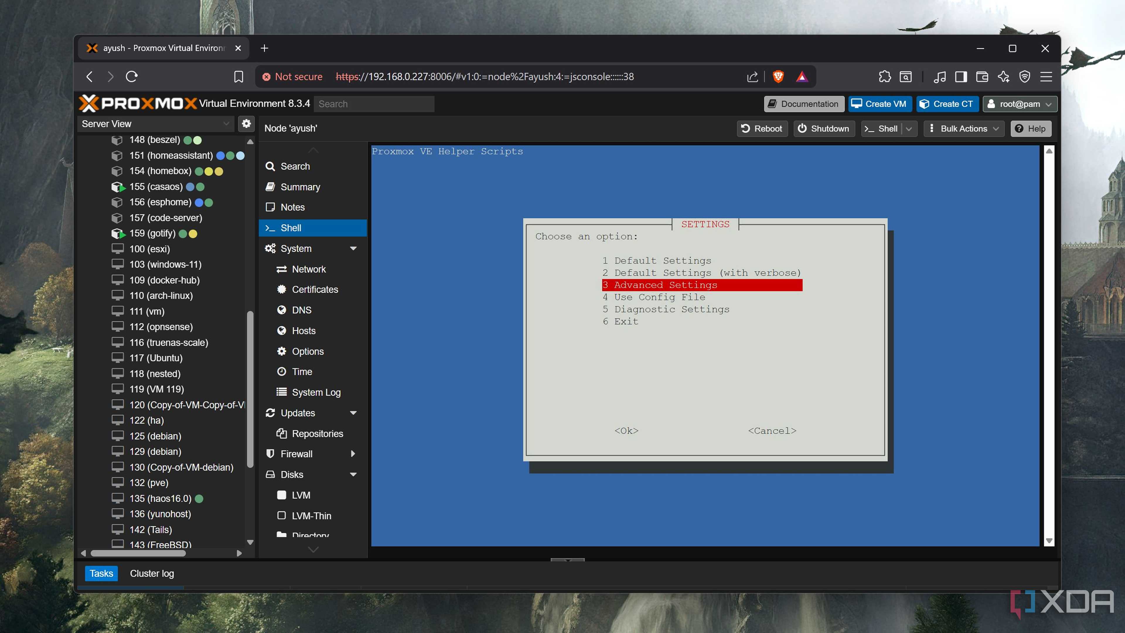Select '1 Default Settings' in the console menu
The width and height of the screenshot is (1125, 633).
pyautogui.click(x=657, y=261)
